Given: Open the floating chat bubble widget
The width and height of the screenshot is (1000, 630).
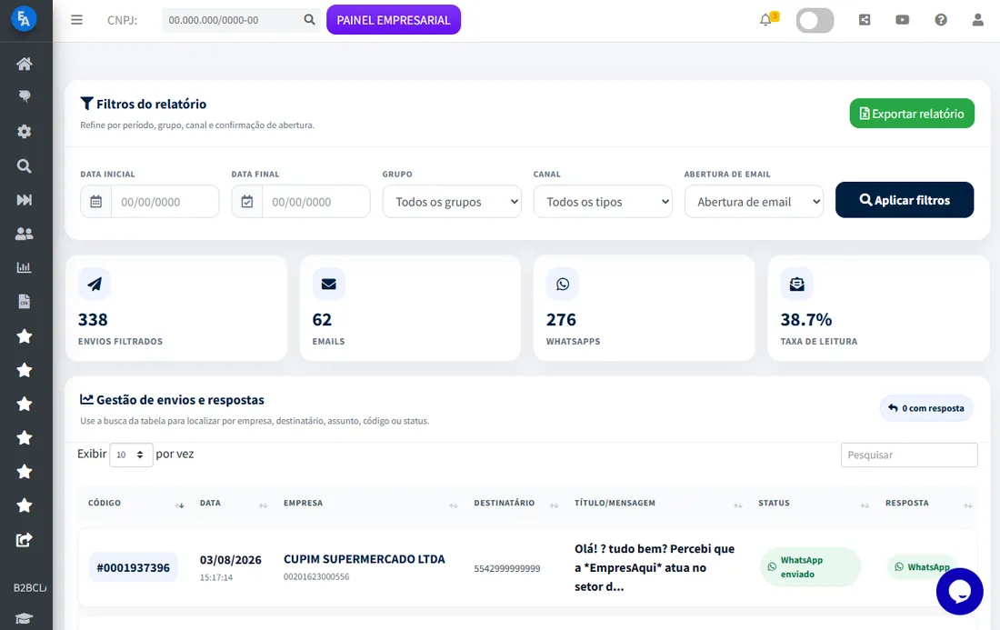Looking at the screenshot, I should point(959,591).
